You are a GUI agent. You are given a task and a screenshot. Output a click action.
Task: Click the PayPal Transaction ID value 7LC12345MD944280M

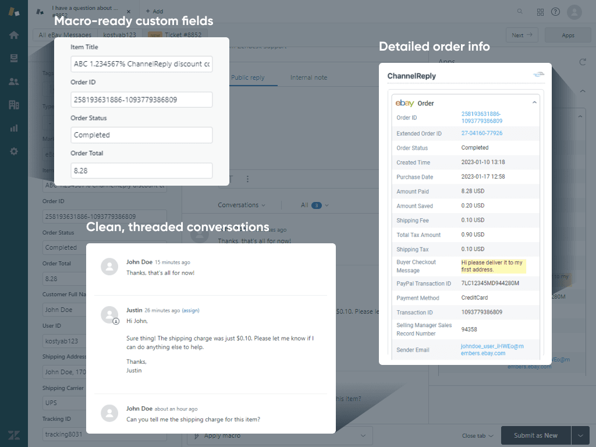tap(490, 283)
